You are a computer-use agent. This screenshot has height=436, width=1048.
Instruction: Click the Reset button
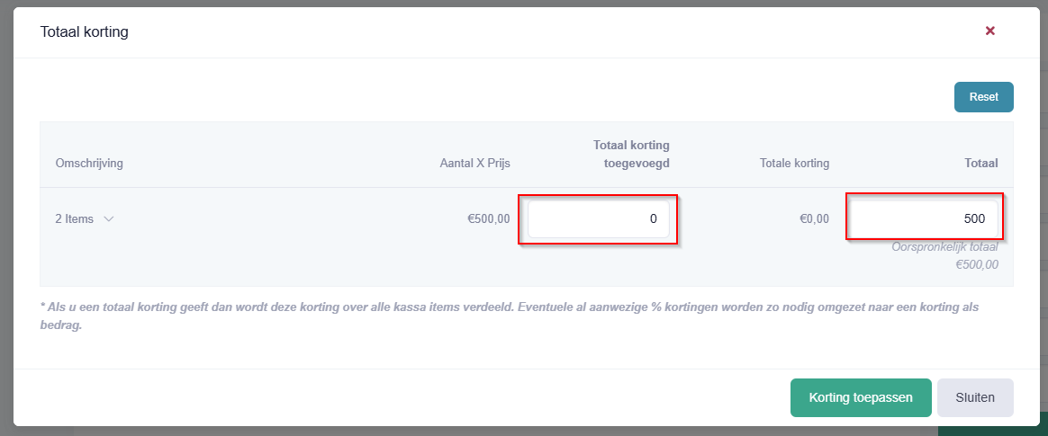[x=983, y=97]
